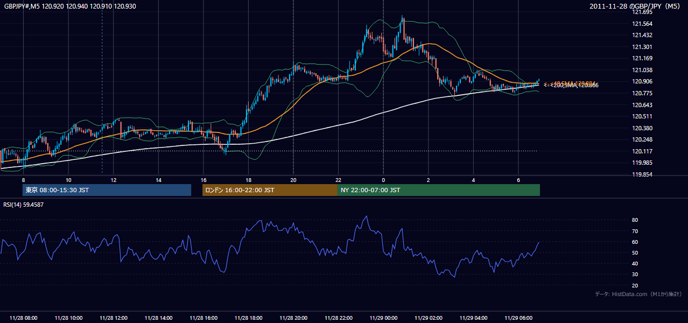Click price axis value 121.695
This screenshot has height=323, width=688.
coord(642,12)
